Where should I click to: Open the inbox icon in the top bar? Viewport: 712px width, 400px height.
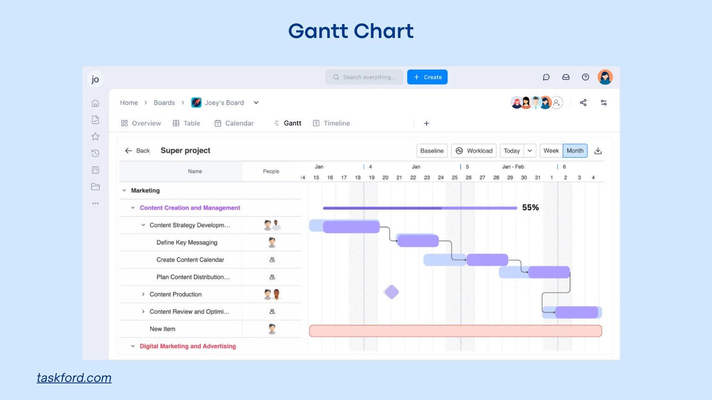[566, 77]
